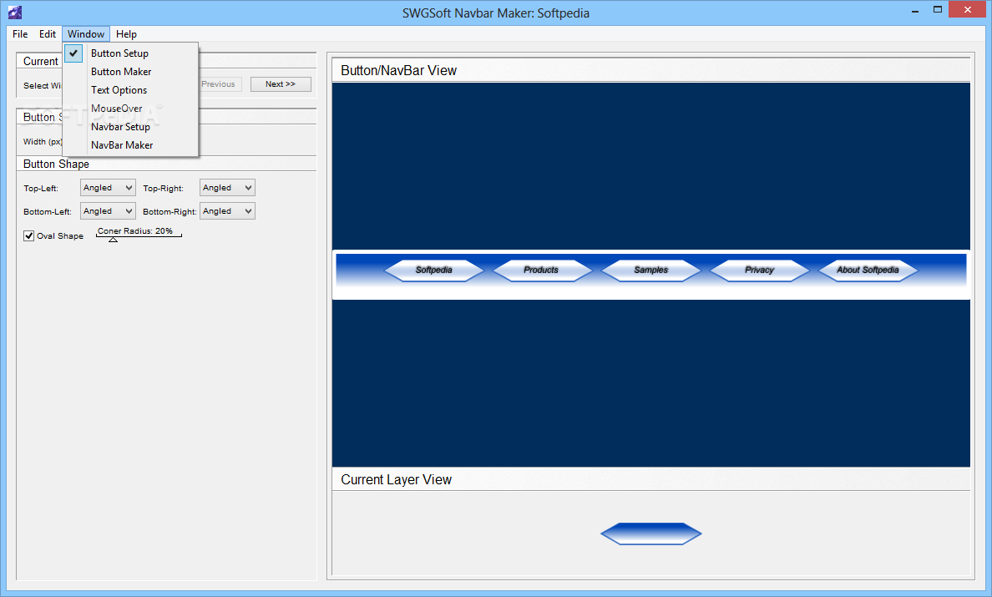Viewport: 992px width, 597px height.
Task: Open the Edit menu
Action: pos(48,34)
